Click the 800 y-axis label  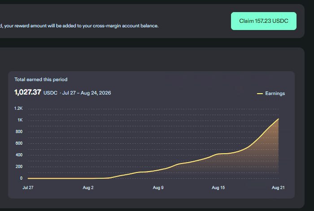pyautogui.click(x=19, y=132)
